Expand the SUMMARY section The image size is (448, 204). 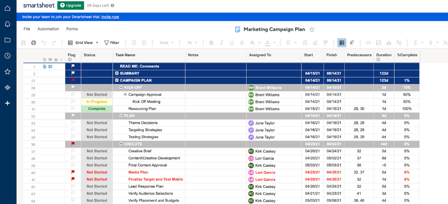(x=117, y=73)
